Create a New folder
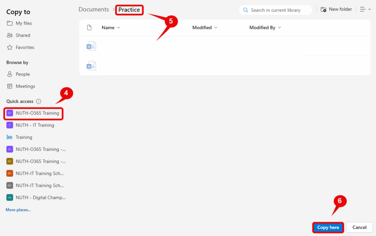The width and height of the screenshot is (376, 236). point(336,10)
